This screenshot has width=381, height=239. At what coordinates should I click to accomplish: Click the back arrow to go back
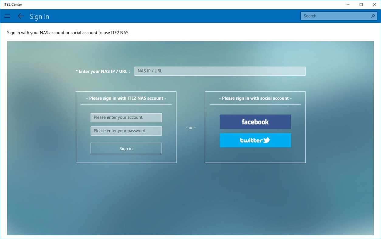[20, 16]
